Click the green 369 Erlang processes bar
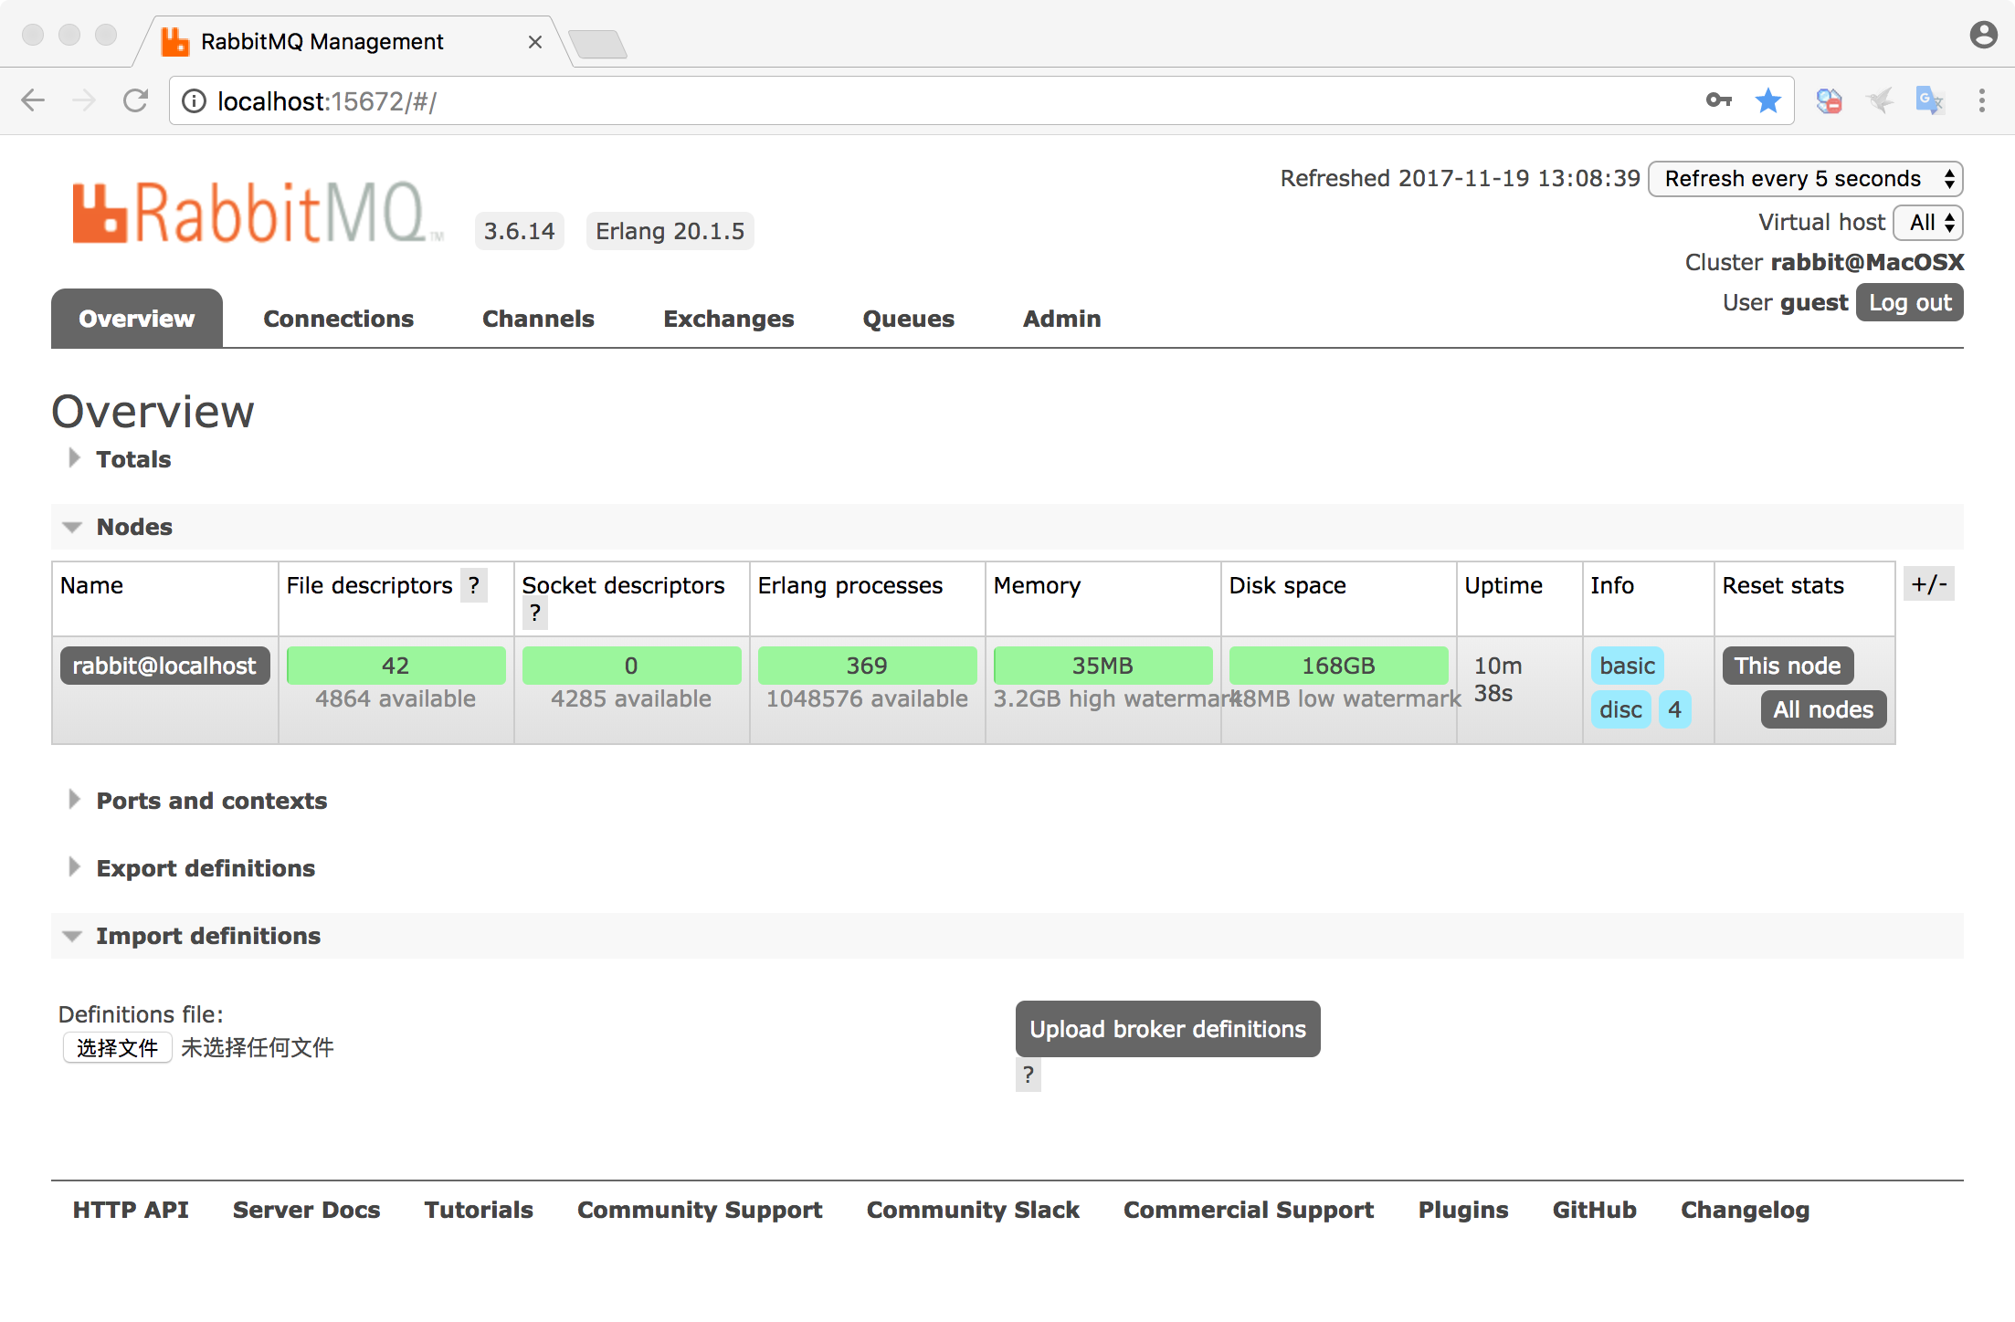Screen dimensions: 2015x1322 (867, 666)
